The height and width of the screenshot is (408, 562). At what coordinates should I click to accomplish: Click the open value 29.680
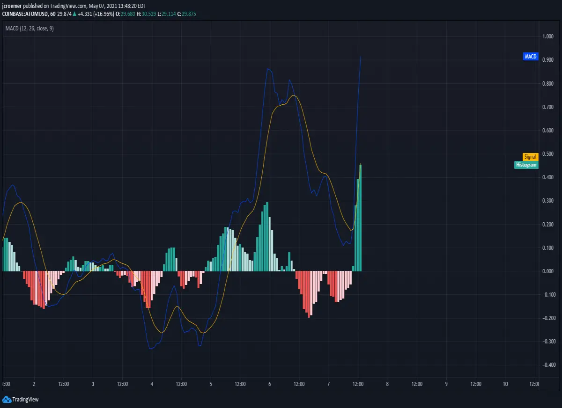127,14
